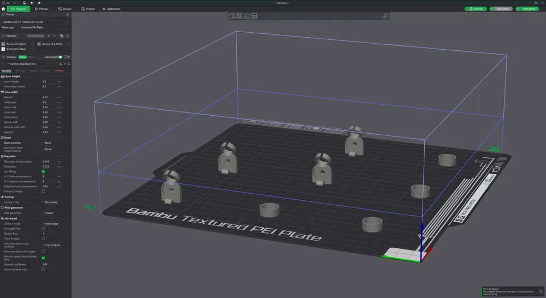The height and width of the screenshot is (298, 546).
Task: Toggle Smooth speed discontinuity area checkbox
Action: 43,258
